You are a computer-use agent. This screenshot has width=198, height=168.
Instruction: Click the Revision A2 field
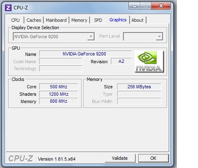tap(121, 61)
